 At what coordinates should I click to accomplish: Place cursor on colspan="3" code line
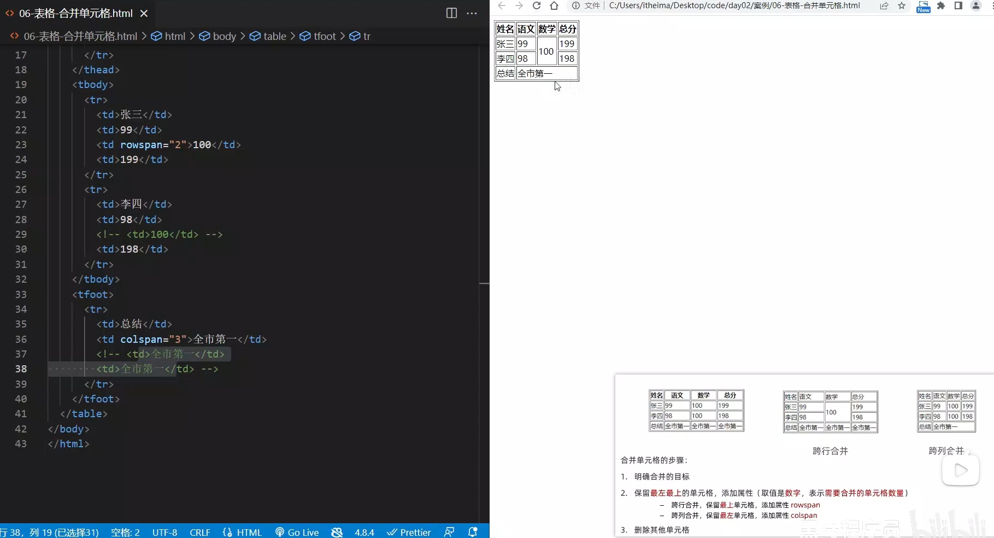click(181, 340)
